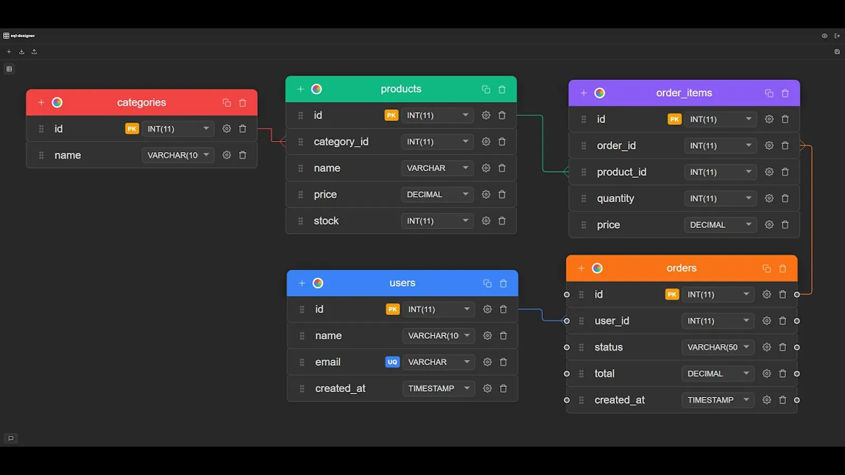Click drag handle of products stock row
The height and width of the screenshot is (475, 845).
301,221
